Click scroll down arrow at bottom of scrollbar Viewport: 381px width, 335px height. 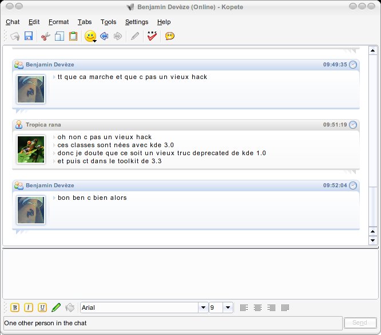[x=372, y=241]
